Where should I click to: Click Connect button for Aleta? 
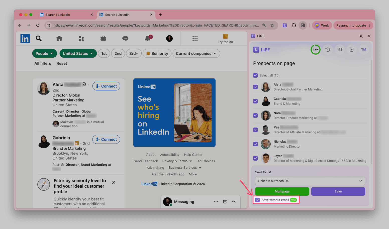click(106, 86)
